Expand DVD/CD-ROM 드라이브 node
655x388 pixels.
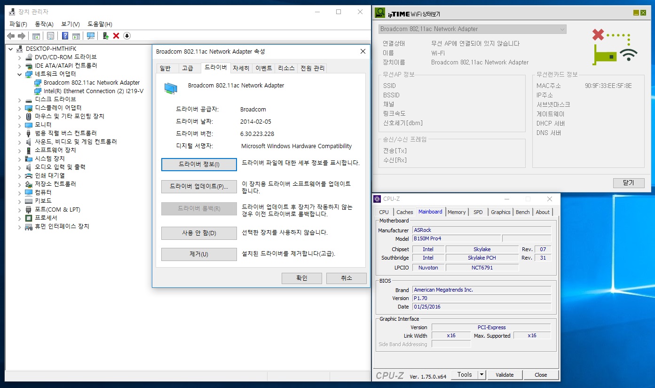[20, 57]
